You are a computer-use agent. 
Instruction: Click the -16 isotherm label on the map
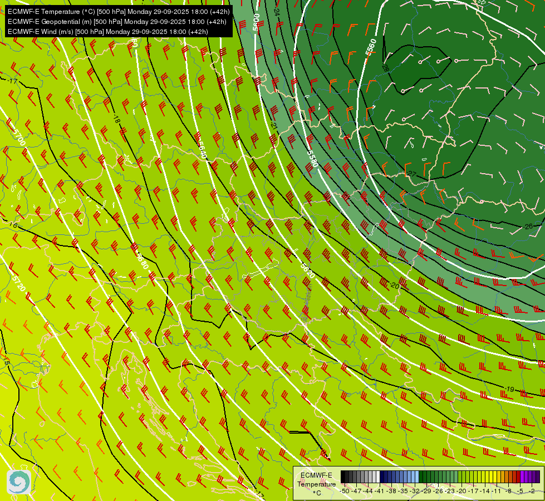12,225
